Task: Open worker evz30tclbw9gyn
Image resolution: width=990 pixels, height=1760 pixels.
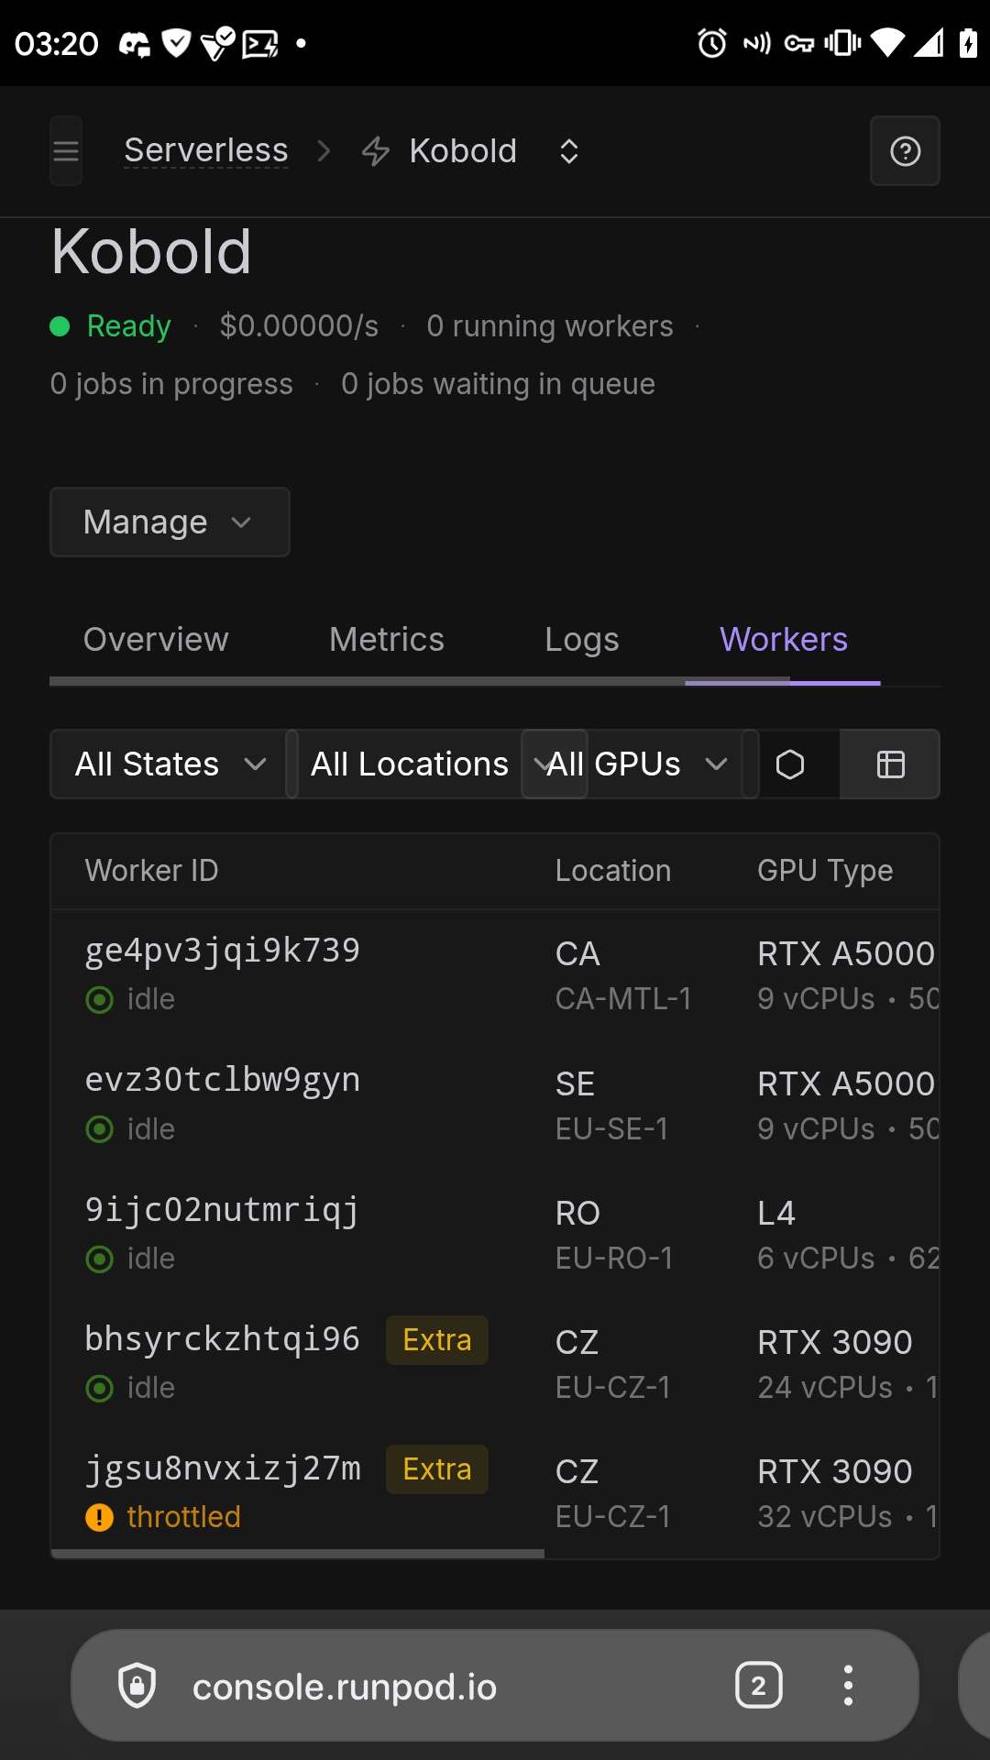Action: (223, 1080)
